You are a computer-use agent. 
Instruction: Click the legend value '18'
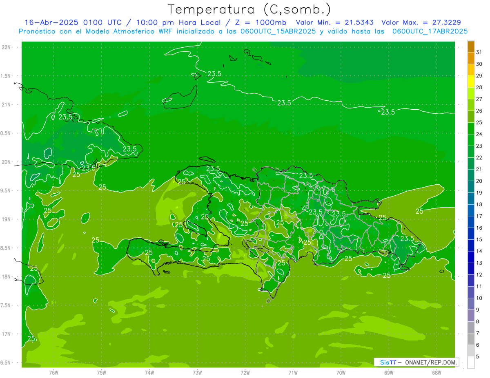(x=479, y=204)
